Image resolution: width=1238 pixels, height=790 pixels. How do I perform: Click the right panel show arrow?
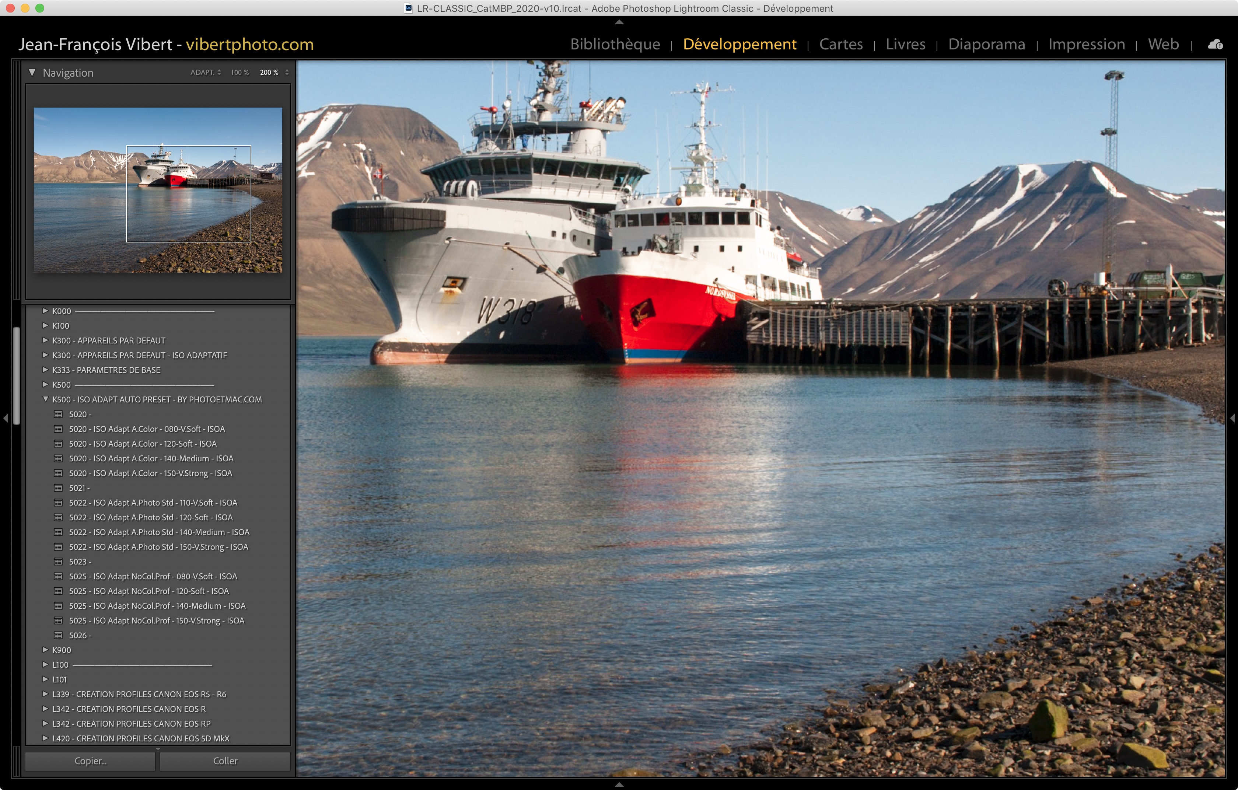(1232, 418)
